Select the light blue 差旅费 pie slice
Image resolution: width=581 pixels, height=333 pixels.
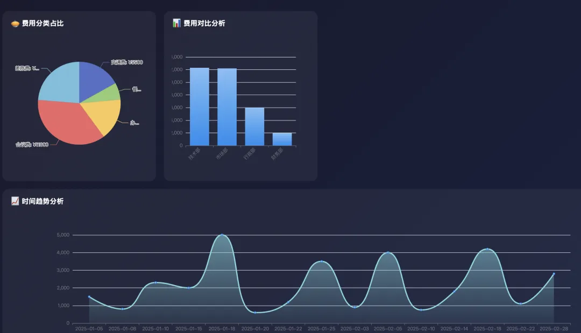61,83
